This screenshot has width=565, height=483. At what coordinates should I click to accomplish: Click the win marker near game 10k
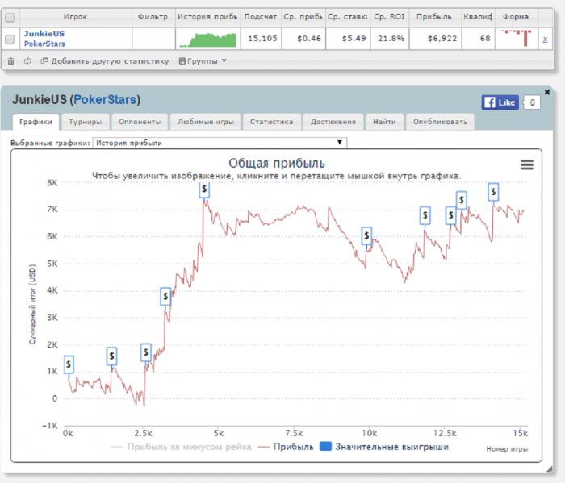(366, 235)
